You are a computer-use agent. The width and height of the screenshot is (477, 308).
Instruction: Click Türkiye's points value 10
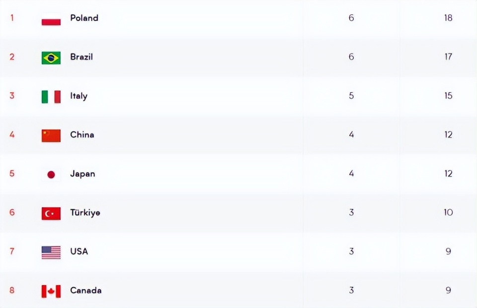pos(448,212)
